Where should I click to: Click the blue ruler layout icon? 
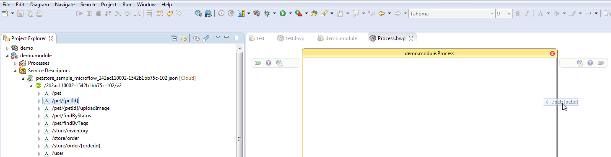pos(241,13)
